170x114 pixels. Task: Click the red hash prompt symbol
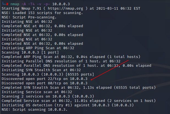pos(7,4)
